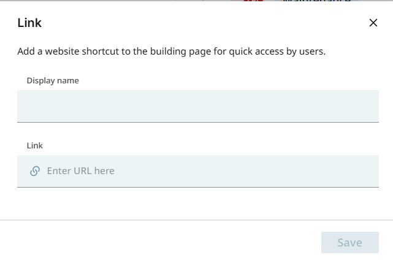
Task: Click the blank space between the two fields
Action: (x=197, y=133)
